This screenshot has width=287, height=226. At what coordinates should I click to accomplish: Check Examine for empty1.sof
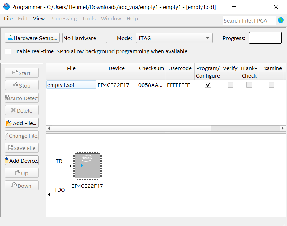[x=272, y=85]
